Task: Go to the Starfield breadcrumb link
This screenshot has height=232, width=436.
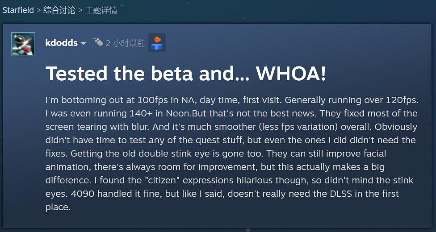Action: 18,10
